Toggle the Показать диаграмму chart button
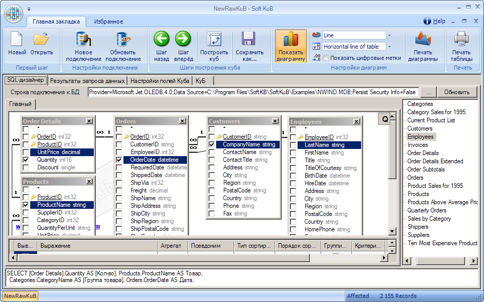This screenshot has width=484, height=302. [x=290, y=46]
